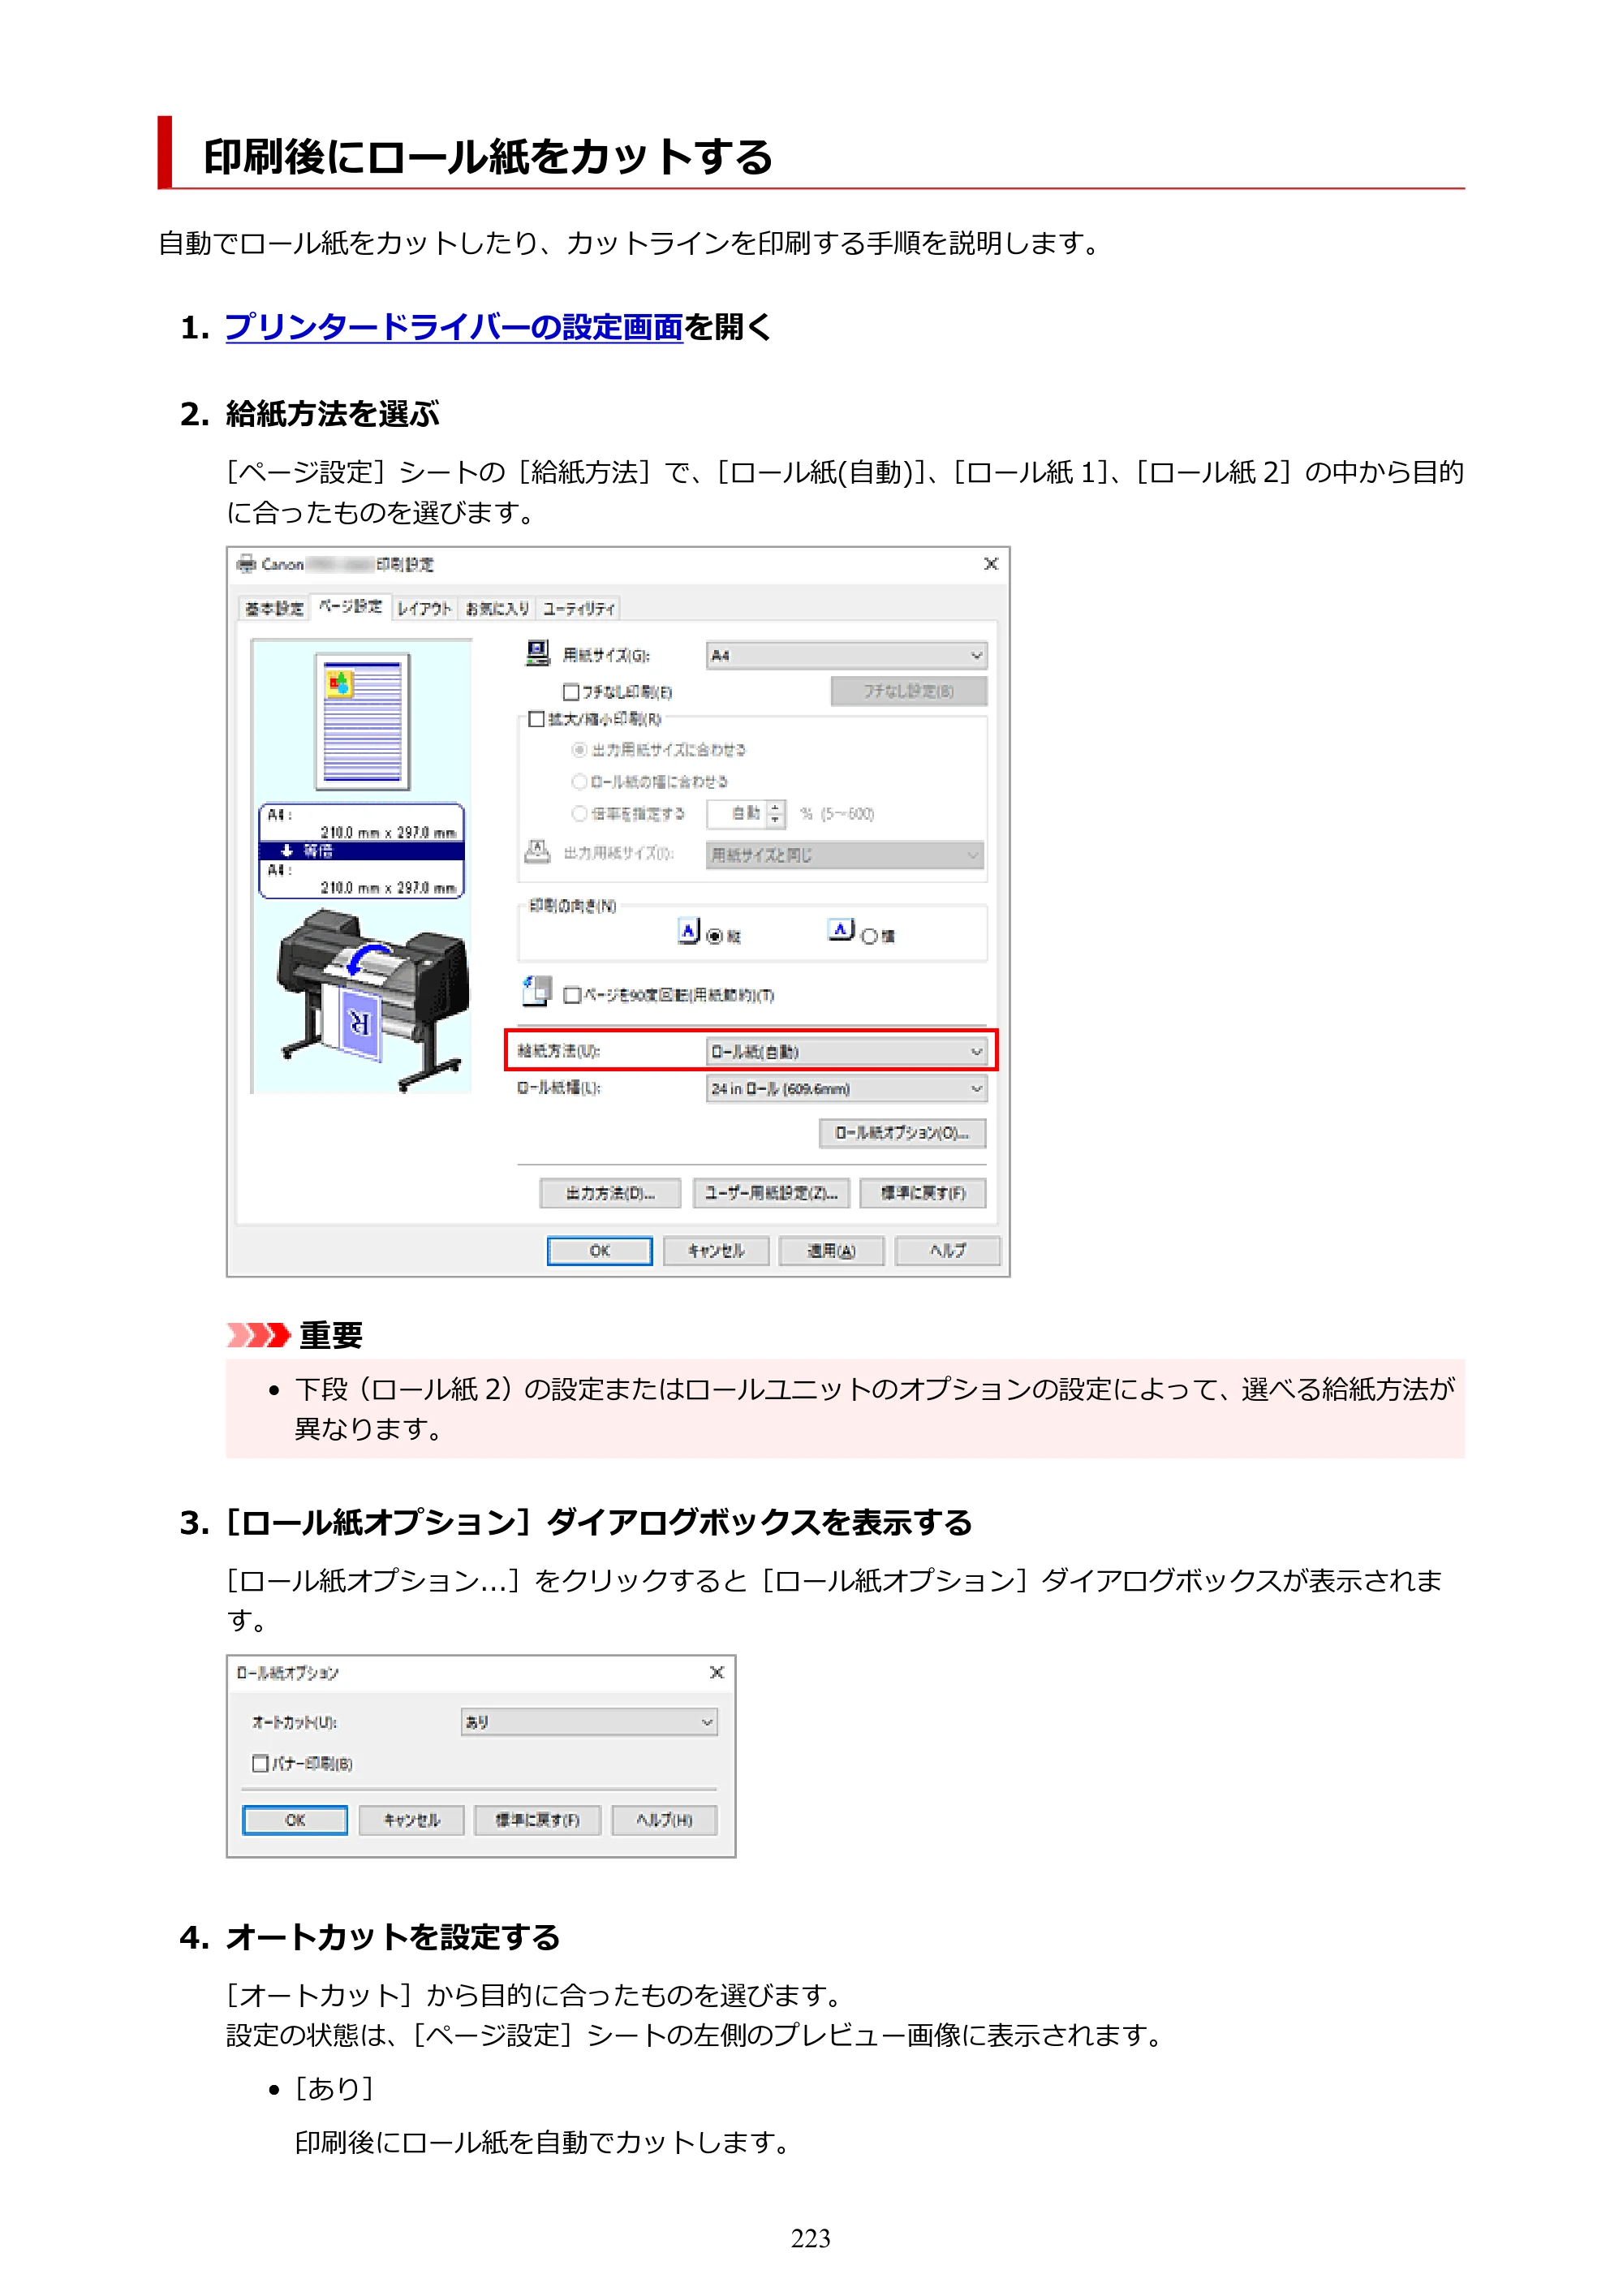Click the 用紙サイズ computer page icon
The height and width of the screenshot is (2296, 1623).
tap(538, 654)
